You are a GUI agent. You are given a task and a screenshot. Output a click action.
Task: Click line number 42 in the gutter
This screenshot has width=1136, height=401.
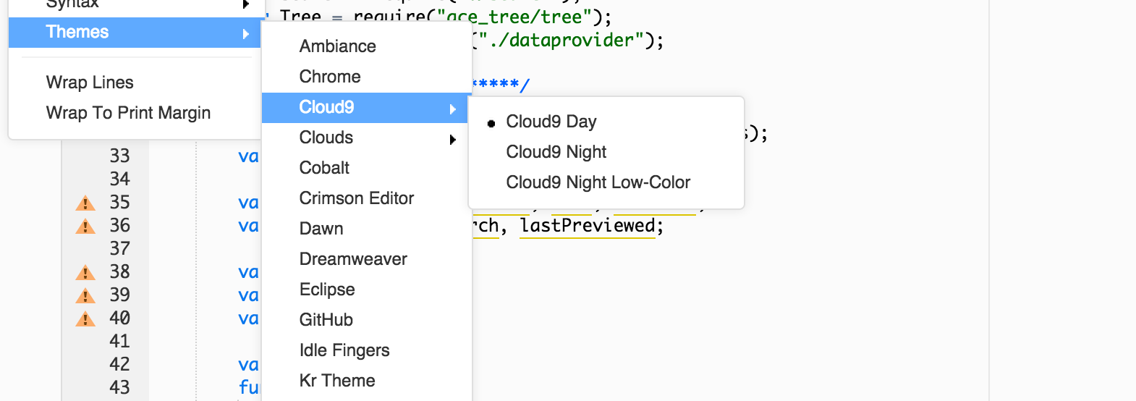click(x=119, y=365)
